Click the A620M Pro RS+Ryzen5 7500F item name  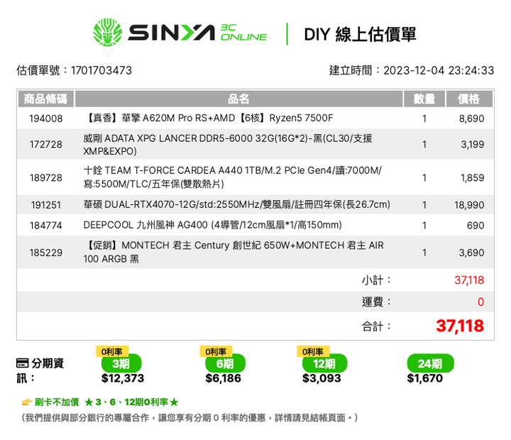[209, 118]
